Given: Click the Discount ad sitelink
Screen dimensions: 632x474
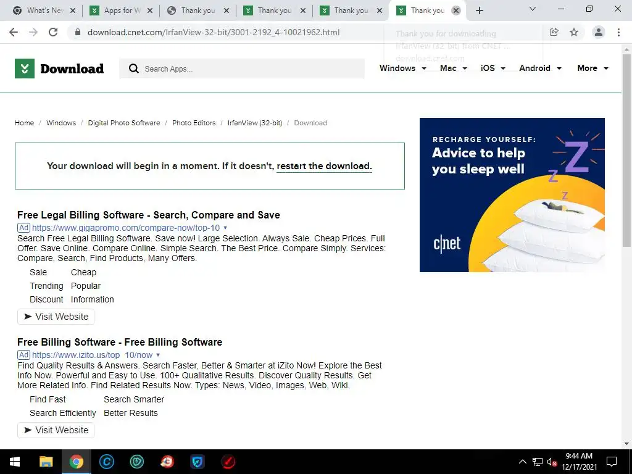Looking at the screenshot, I should (x=46, y=299).
